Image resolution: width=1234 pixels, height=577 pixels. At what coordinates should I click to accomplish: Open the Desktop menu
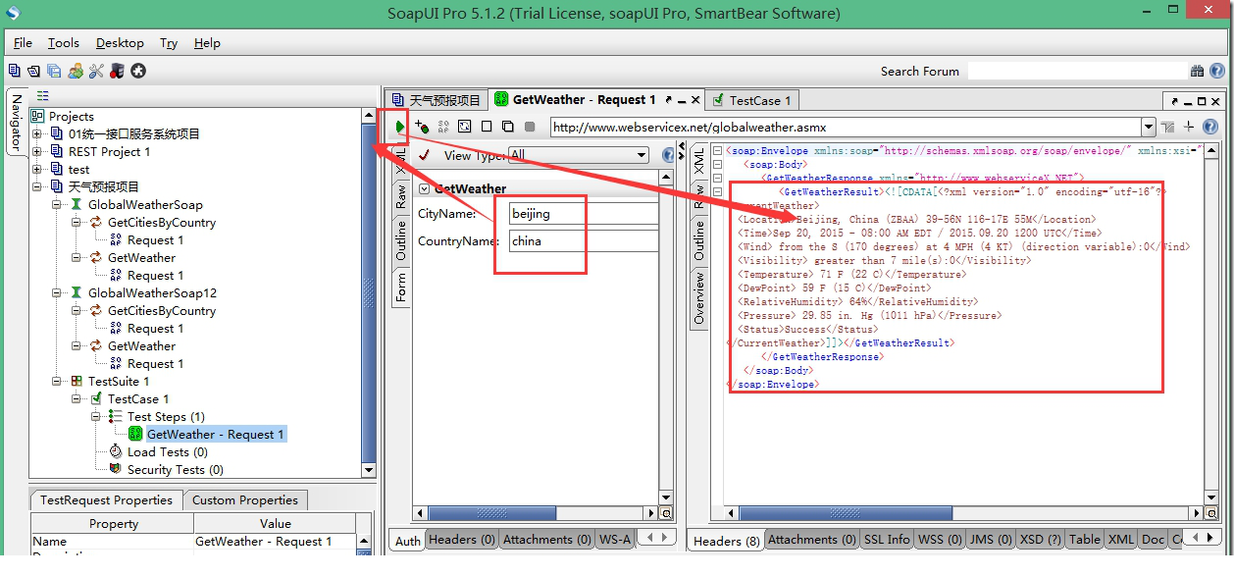(x=120, y=43)
